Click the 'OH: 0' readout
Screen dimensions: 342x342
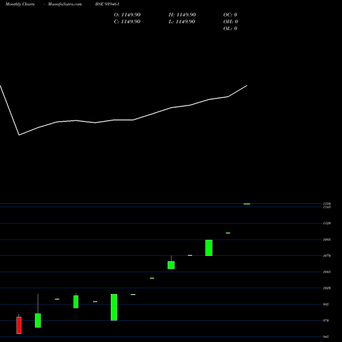click(231, 22)
